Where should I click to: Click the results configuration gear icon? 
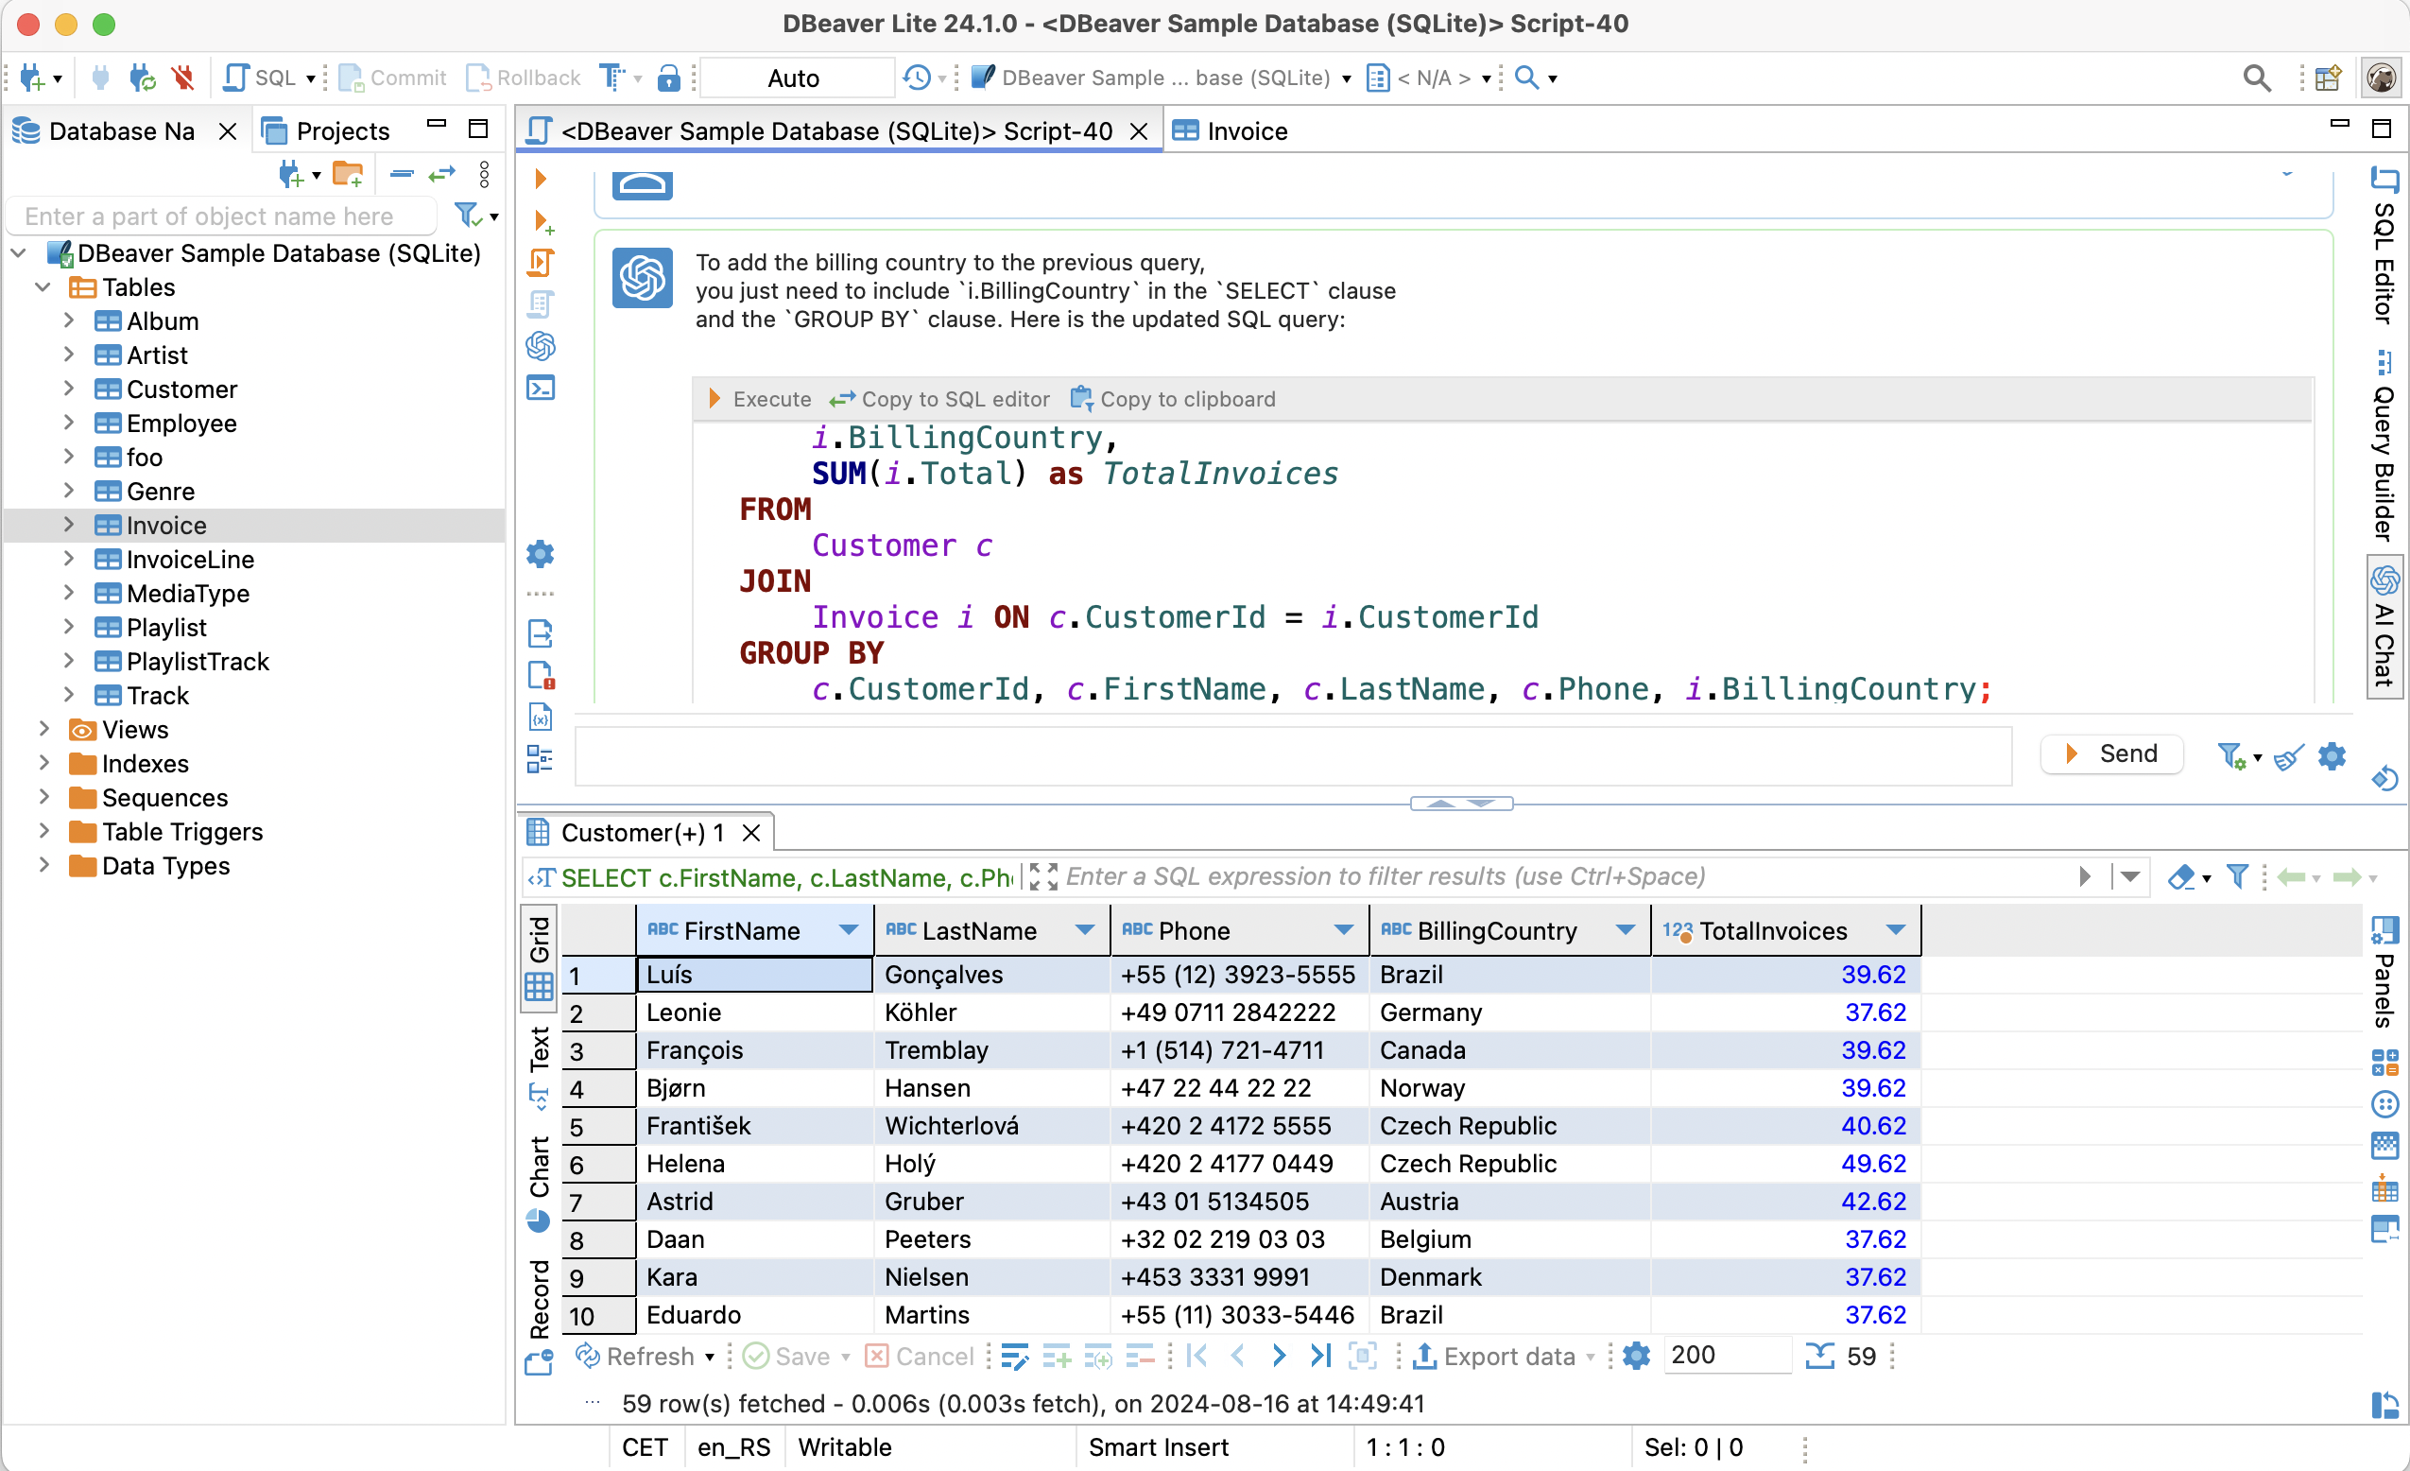click(x=1636, y=1356)
